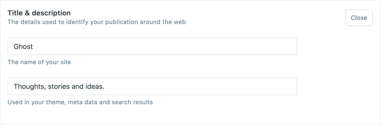Activate the text box above 'Used in your theme'

click(152, 86)
